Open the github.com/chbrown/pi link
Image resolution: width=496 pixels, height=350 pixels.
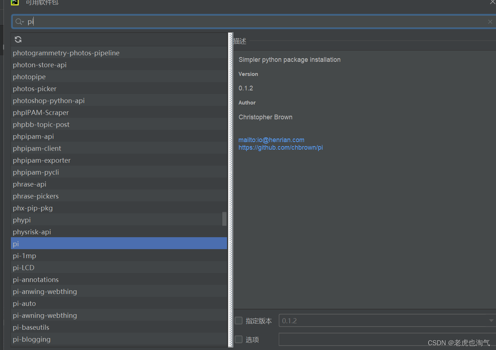pos(281,148)
